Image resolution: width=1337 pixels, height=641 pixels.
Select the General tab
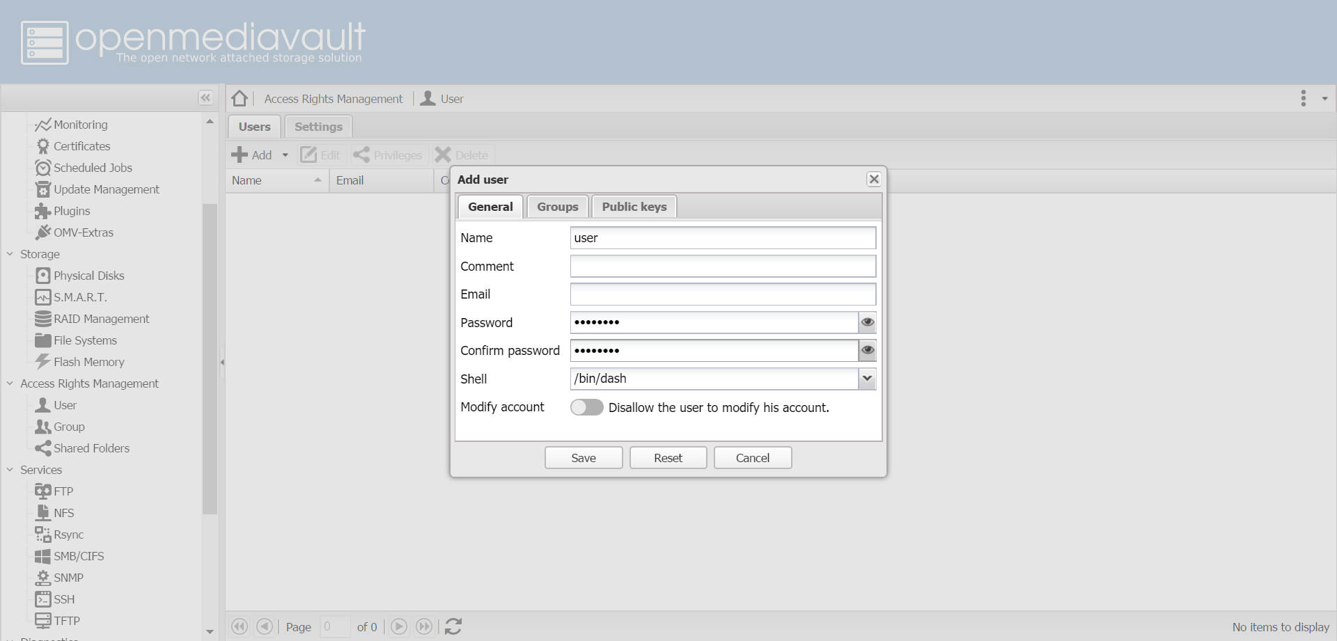(490, 207)
